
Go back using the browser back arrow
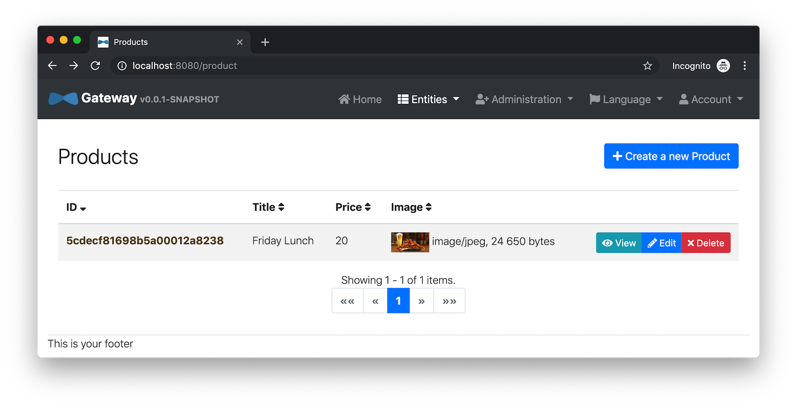point(52,66)
